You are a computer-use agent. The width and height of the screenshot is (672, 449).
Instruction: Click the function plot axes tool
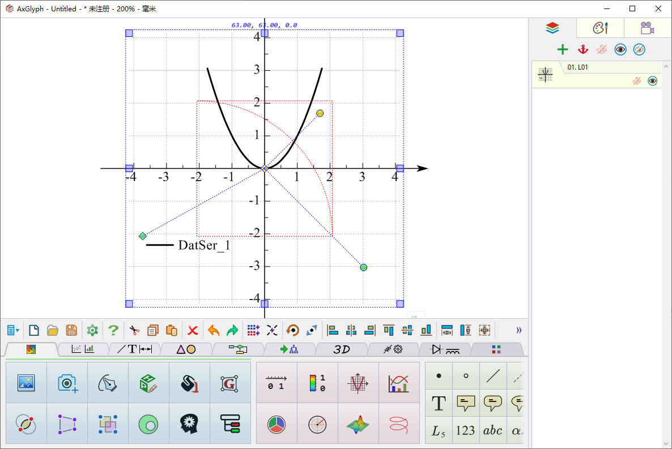pyautogui.click(x=358, y=383)
